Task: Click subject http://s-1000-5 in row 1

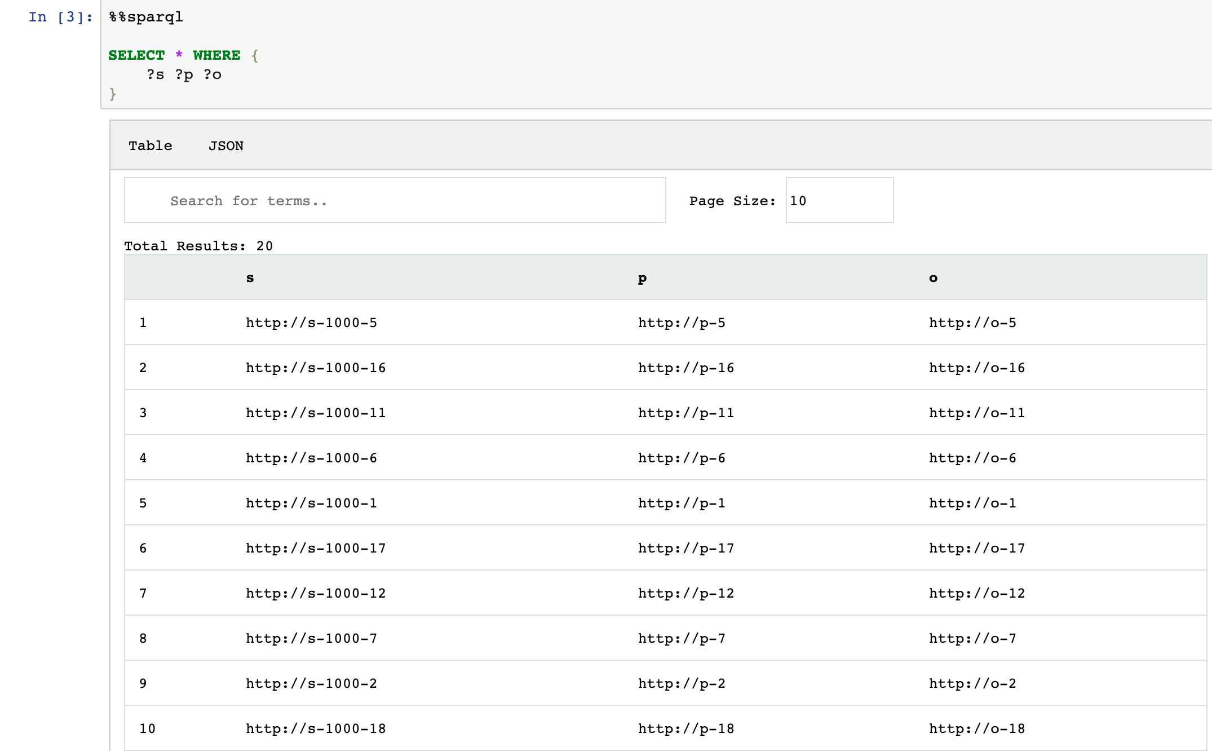Action: [x=311, y=323]
